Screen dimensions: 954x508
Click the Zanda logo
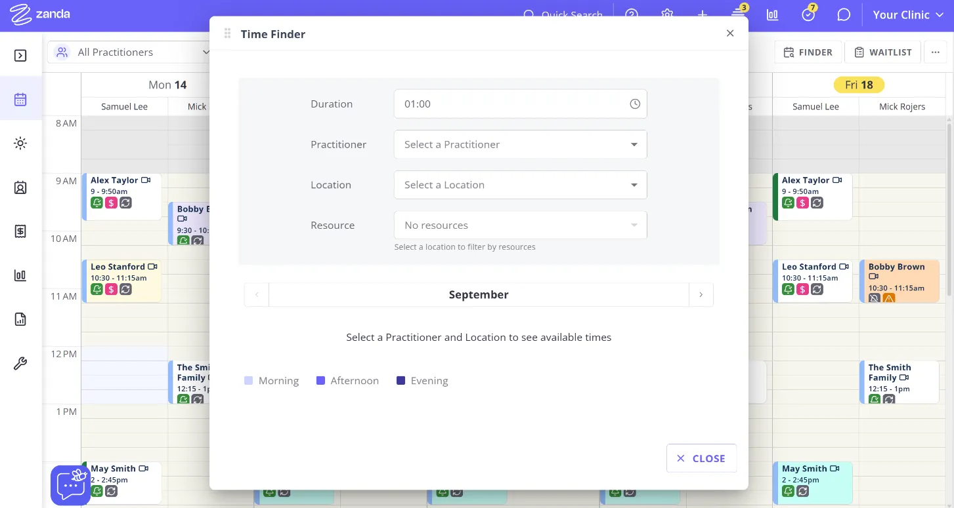point(40,14)
